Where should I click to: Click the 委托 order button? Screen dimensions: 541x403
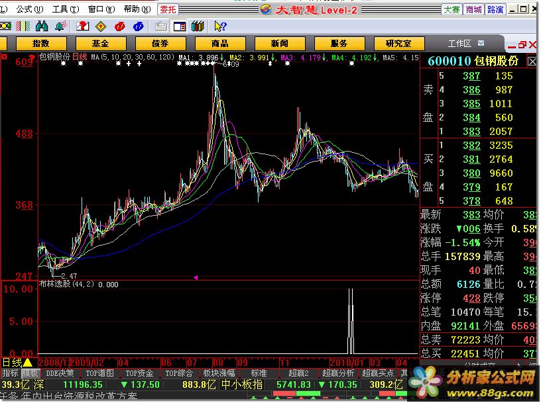[x=168, y=9]
